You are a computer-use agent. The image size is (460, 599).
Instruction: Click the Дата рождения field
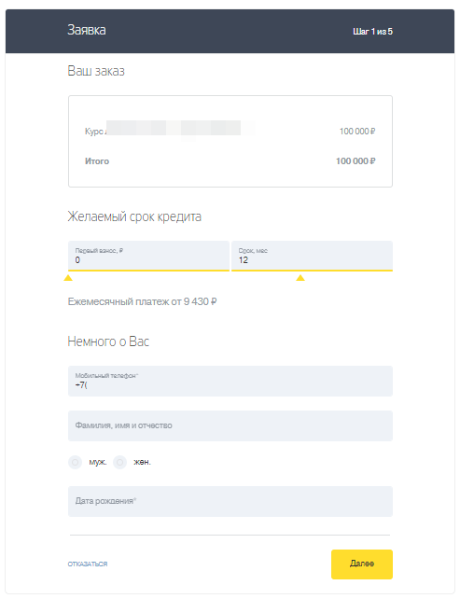tap(230, 501)
